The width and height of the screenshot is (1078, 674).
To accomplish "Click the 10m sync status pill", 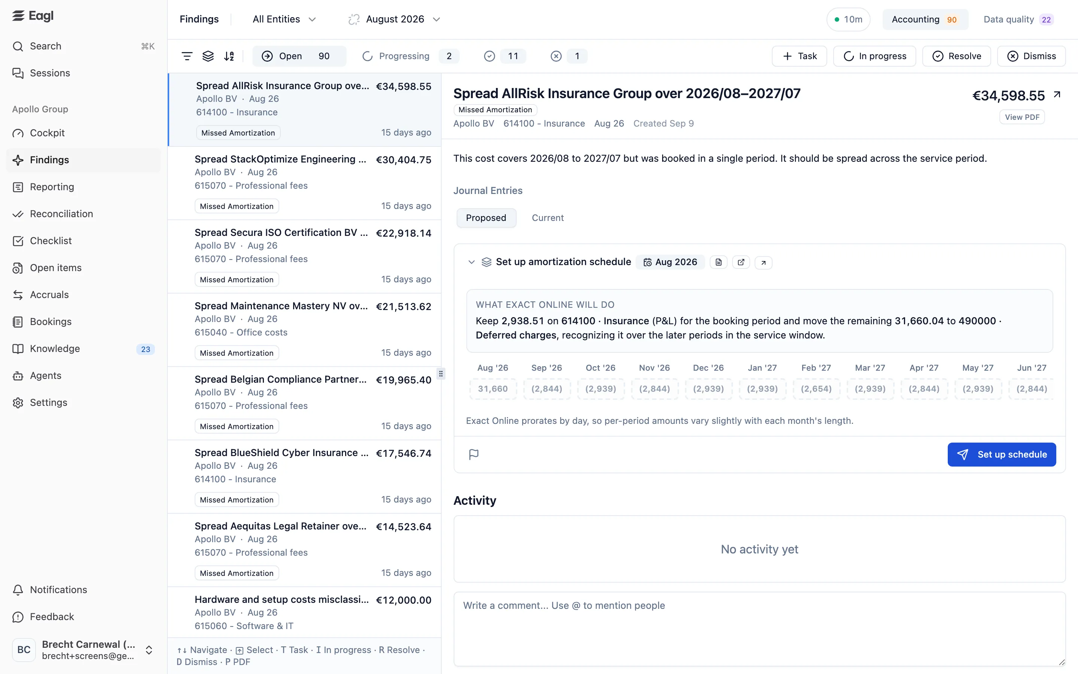I will pos(848,19).
